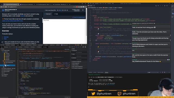Click the browser back arrow button

1,7
